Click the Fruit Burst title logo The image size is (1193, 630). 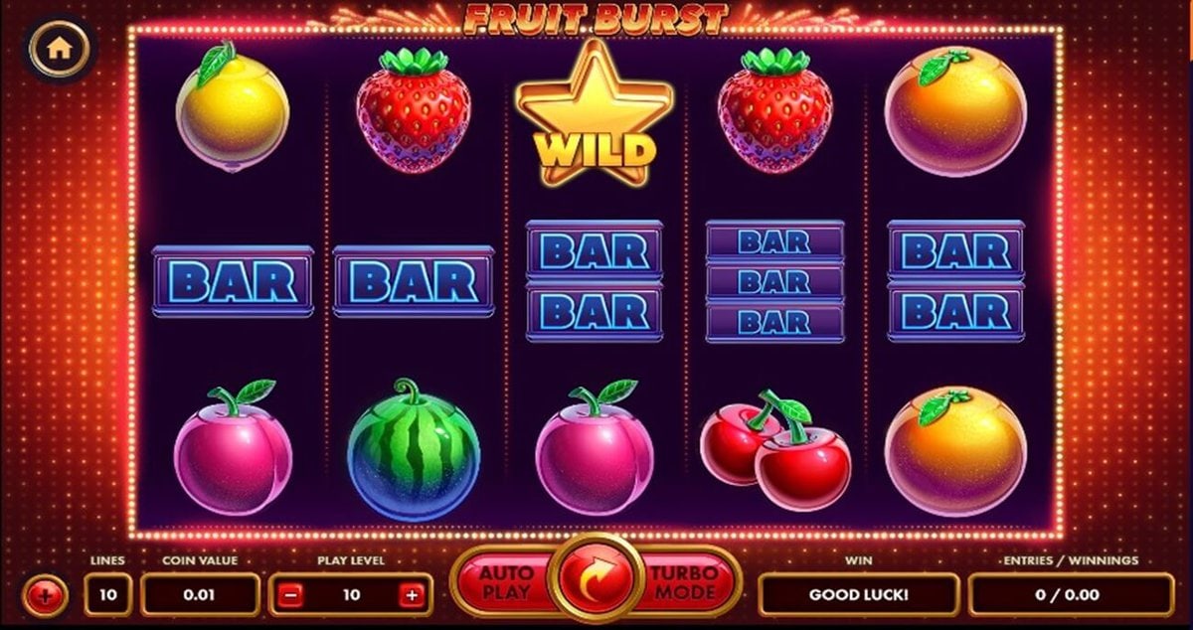(x=596, y=16)
